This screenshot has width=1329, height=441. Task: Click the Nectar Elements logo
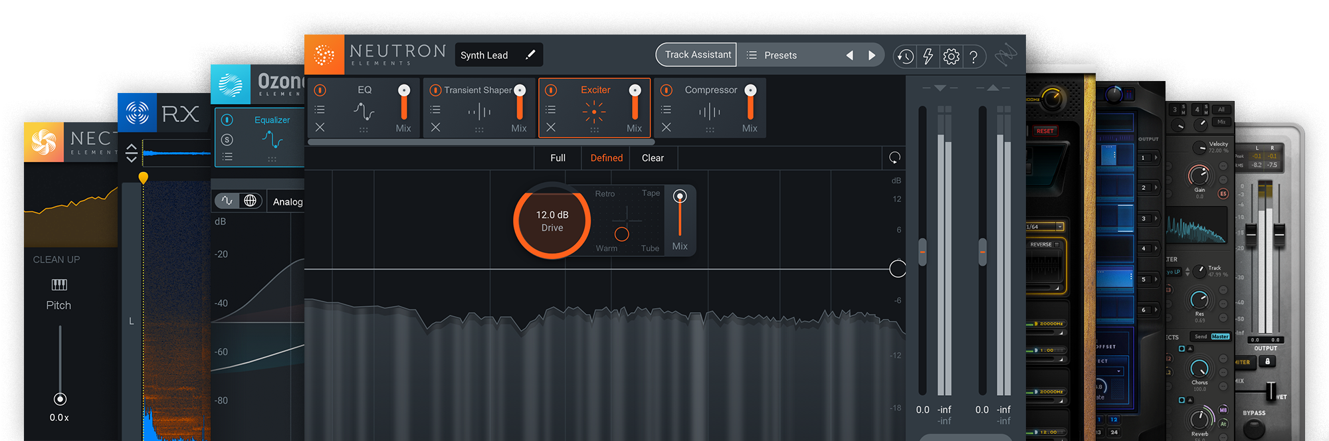[44, 142]
